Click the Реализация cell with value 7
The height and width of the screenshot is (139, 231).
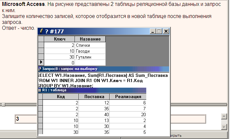[128, 109]
